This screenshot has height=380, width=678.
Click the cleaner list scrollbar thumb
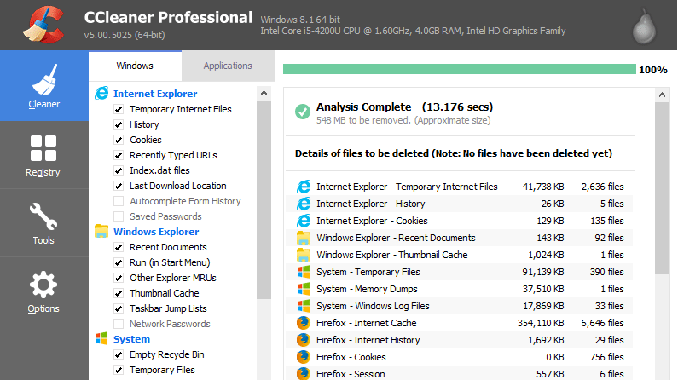pyautogui.click(x=264, y=199)
